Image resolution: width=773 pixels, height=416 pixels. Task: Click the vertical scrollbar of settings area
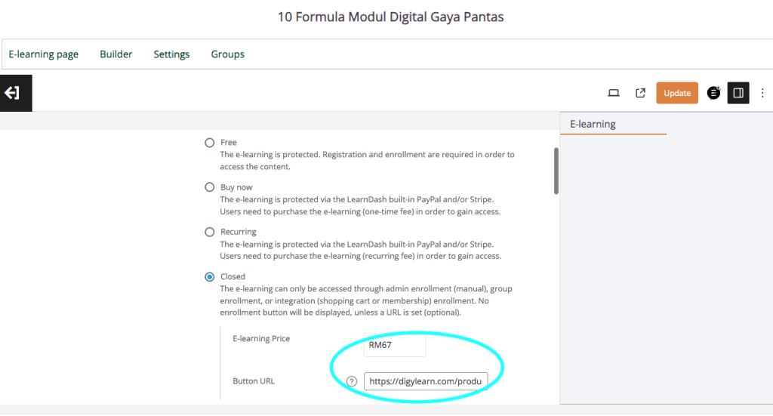pyautogui.click(x=556, y=170)
